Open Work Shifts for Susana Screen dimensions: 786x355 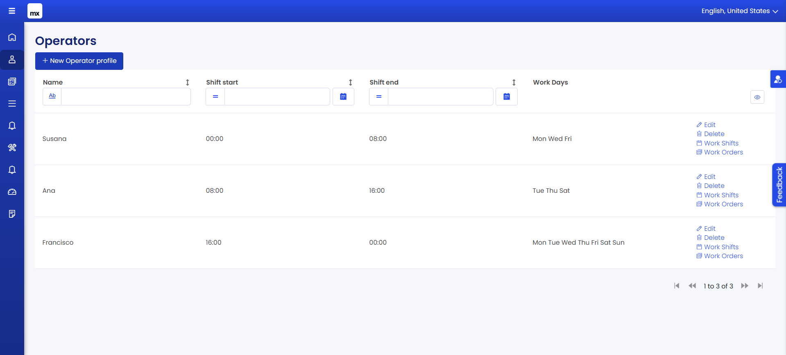718,143
